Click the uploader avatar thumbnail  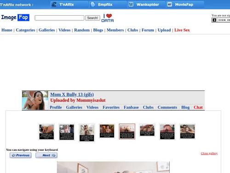click(35, 101)
